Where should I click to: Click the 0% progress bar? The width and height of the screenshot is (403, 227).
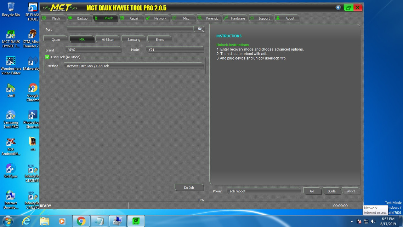point(201,200)
